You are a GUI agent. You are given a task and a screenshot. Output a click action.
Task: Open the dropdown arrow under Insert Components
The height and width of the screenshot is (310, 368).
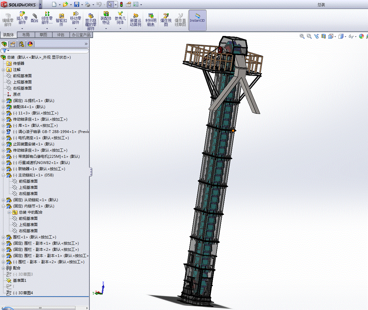pos(22,29)
